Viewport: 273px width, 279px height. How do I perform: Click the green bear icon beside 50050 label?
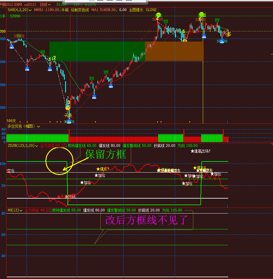[19, 35]
